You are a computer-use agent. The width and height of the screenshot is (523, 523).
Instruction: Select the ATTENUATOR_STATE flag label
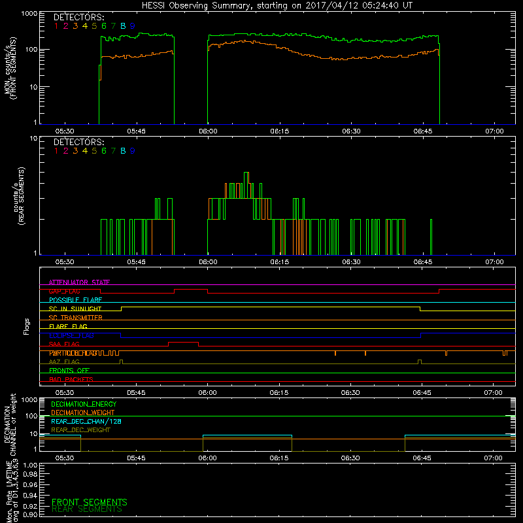79,282
